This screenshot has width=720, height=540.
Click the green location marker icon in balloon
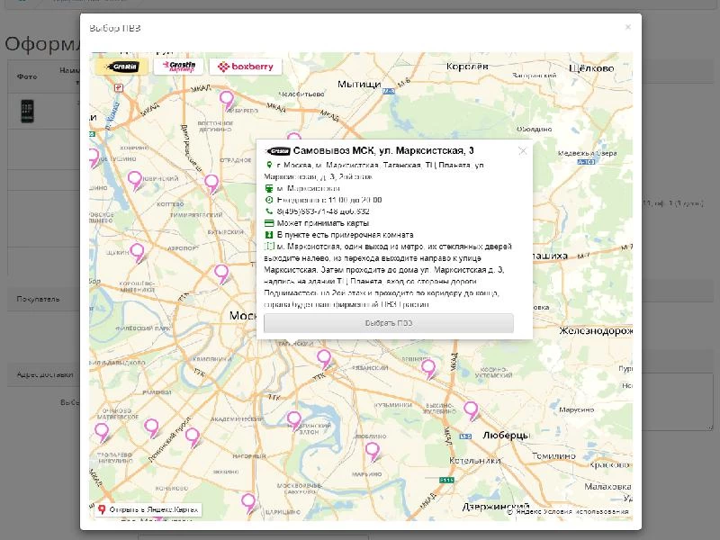point(269,165)
